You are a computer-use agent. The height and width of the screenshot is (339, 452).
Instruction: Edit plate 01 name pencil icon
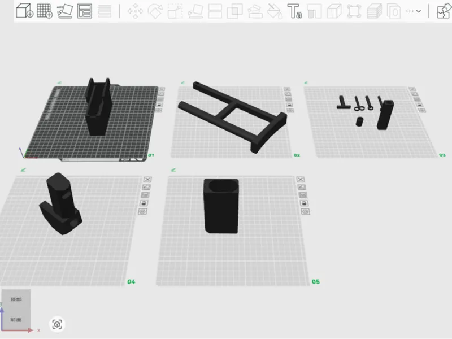click(x=59, y=83)
